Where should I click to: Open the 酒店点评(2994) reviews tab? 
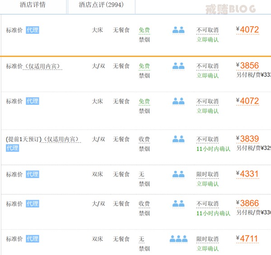coord(101,5)
